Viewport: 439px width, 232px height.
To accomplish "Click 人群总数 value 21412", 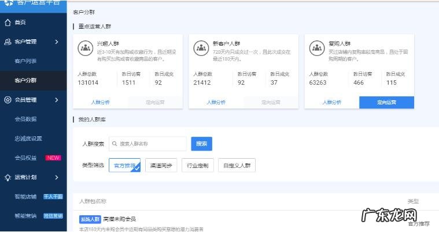I will pos(202,83).
